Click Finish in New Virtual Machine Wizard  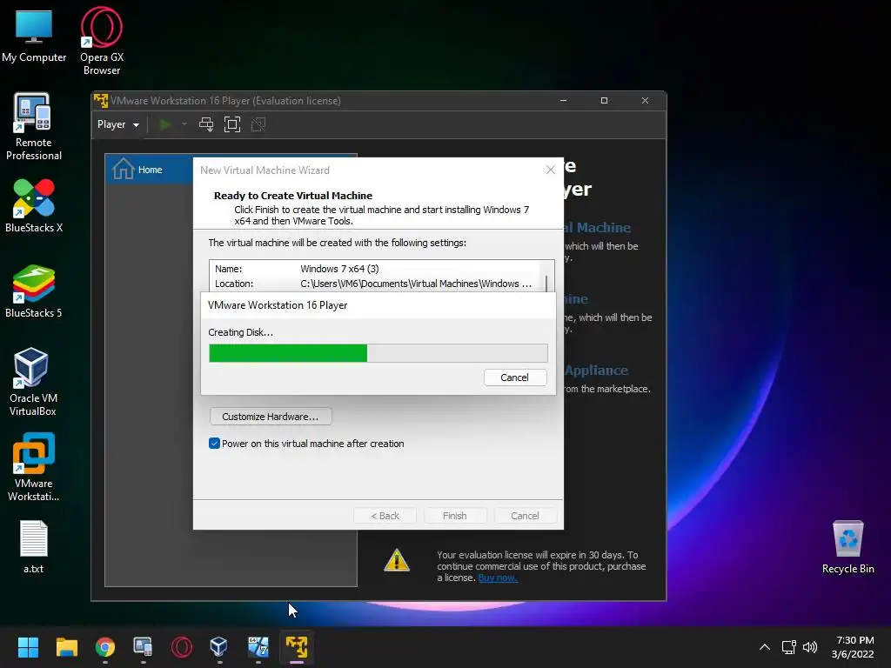(454, 515)
